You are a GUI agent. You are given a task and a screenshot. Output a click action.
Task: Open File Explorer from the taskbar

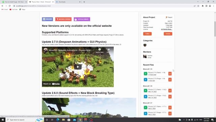pos(63,120)
